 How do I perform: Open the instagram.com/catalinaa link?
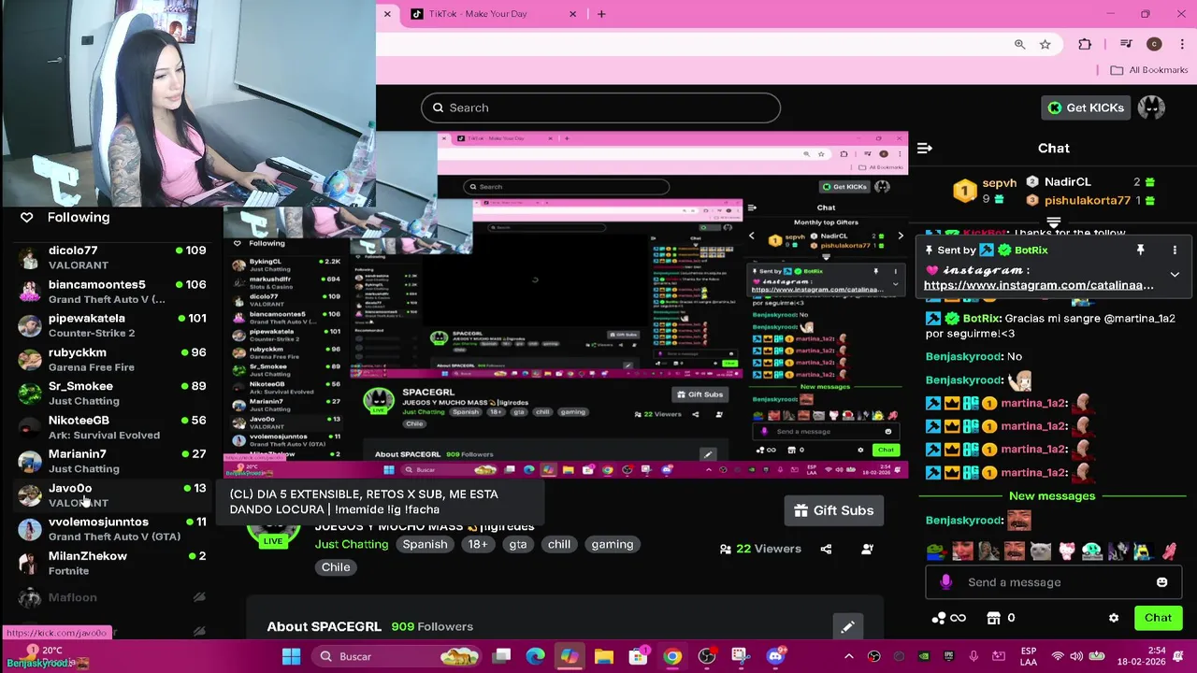(1038, 285)
